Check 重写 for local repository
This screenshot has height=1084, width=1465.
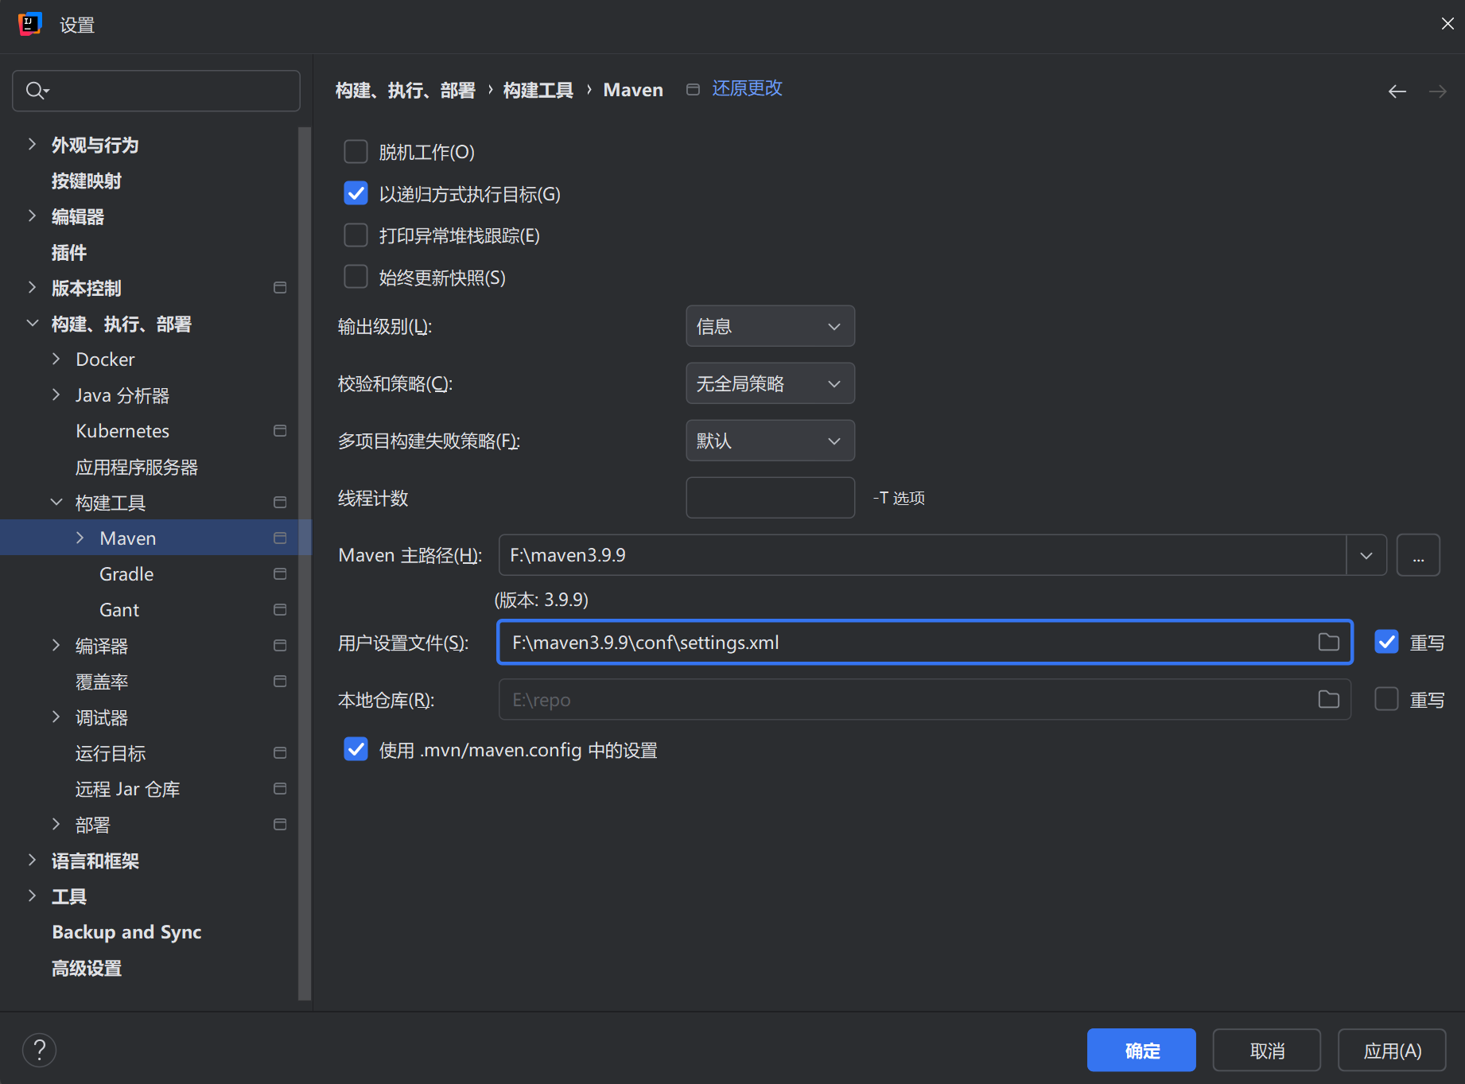[1386, 699]
